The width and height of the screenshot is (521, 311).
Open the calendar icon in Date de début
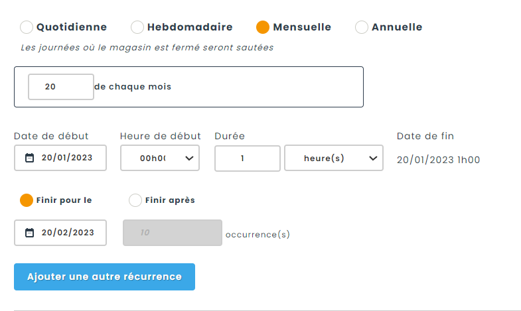[29, 158]
